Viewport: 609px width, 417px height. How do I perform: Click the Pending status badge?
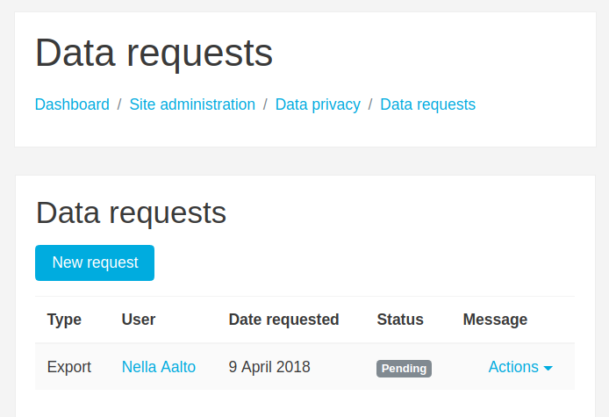pyautogui.click(x=404, y=369)
